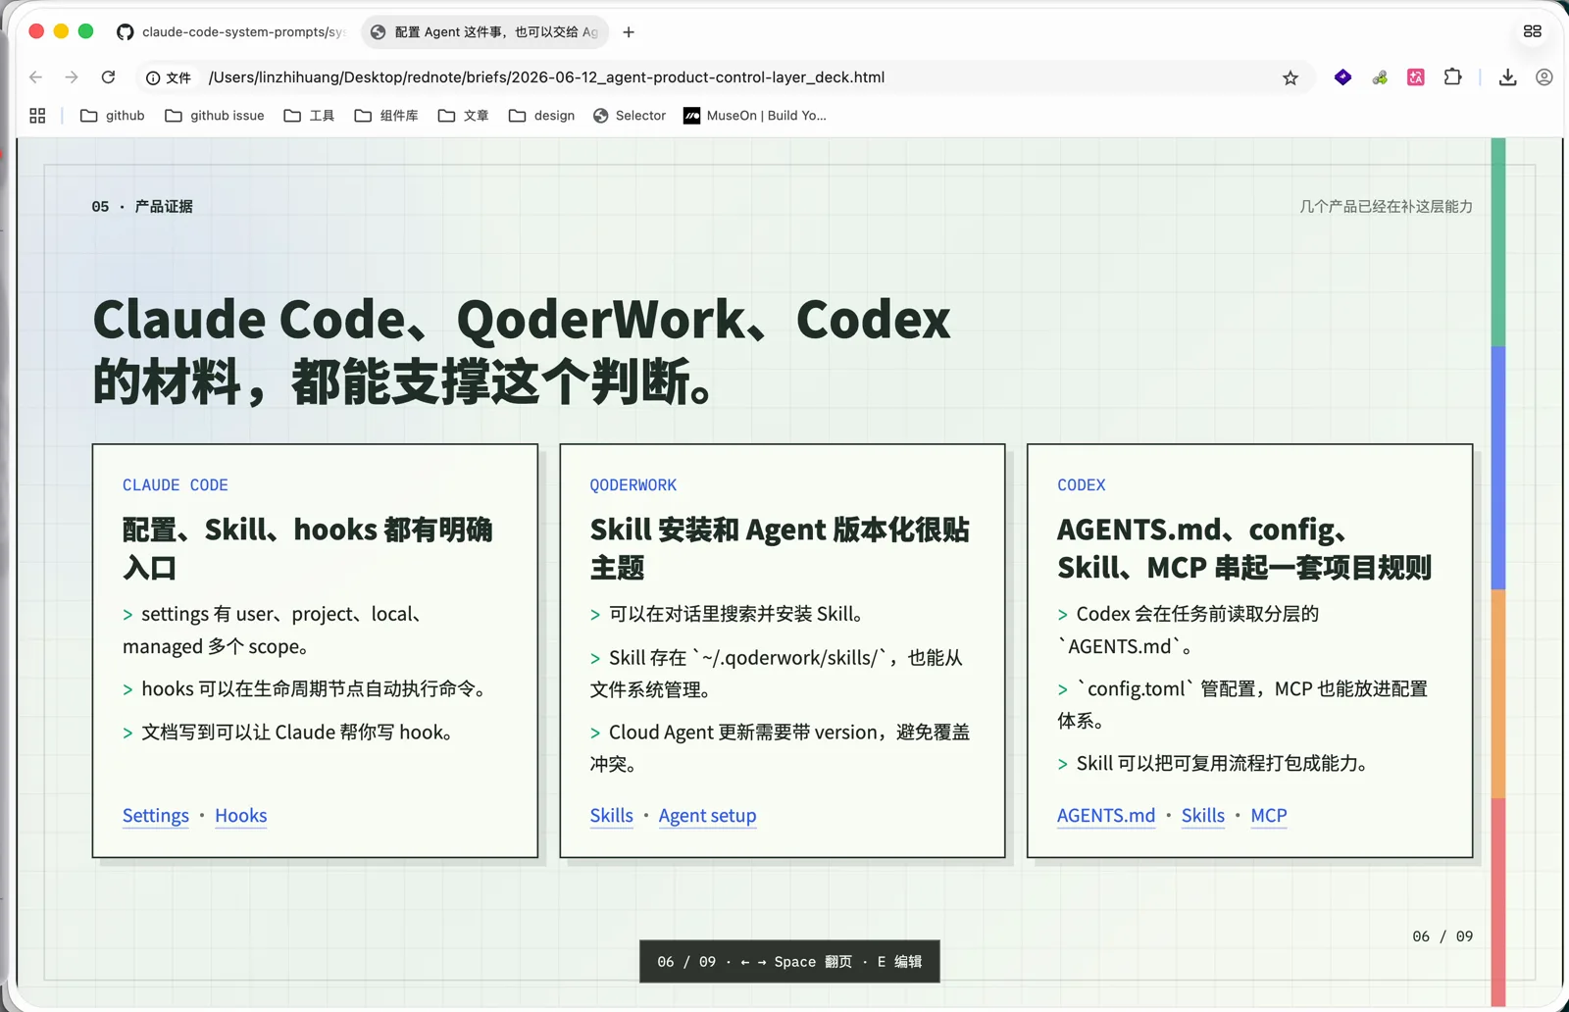This screenshot has height=1012, width=1569.
Task: Open the MuseOn bookmark
Action: [x=755, y=116]
